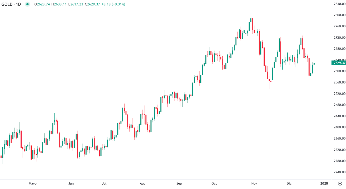Click the open price value O2623.74
This screenshot has height=189, width=346.
point(42,4)
